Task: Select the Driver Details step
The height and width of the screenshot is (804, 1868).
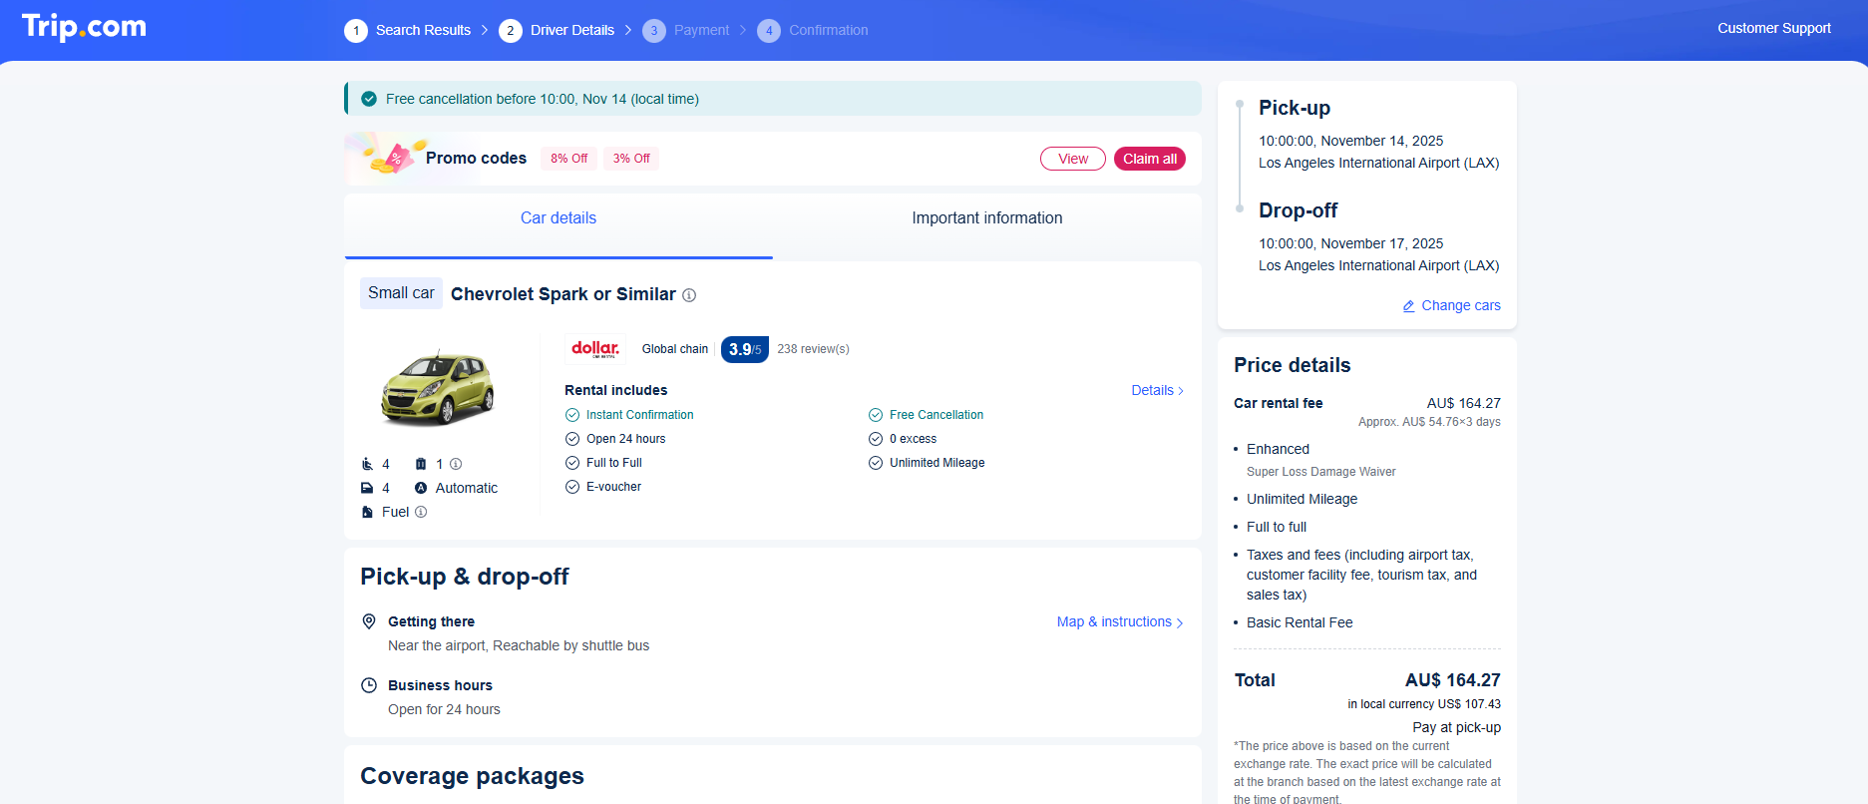Action: coord(572,30)
